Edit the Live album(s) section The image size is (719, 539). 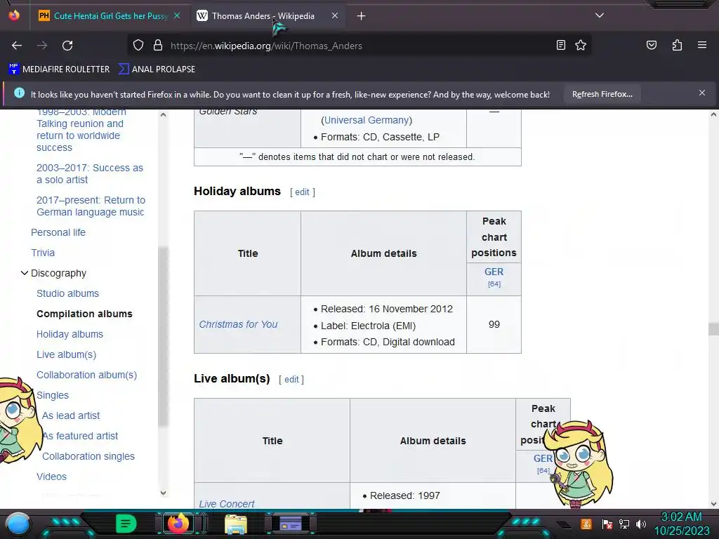point(291,380)
